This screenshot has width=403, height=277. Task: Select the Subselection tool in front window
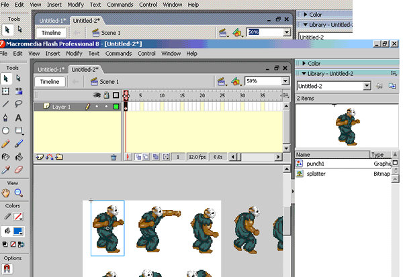(19, 78)
